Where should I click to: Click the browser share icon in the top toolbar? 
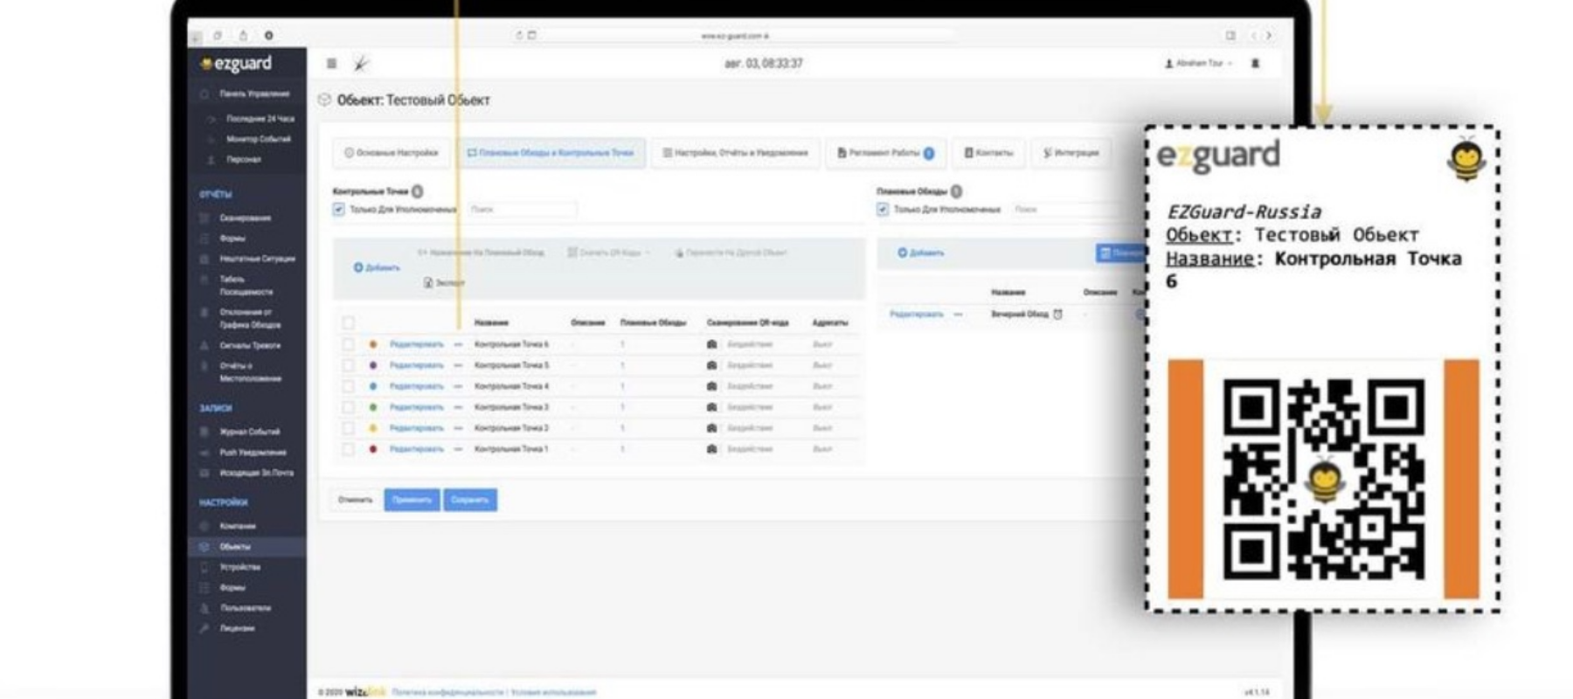click(243, 36)
